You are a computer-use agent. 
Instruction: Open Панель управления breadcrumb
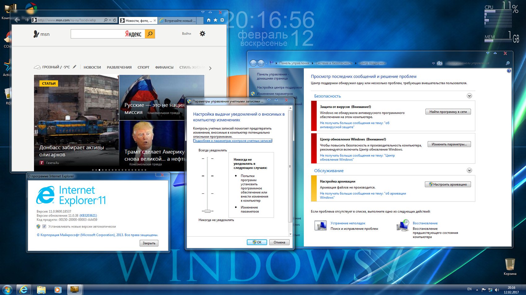294,63
